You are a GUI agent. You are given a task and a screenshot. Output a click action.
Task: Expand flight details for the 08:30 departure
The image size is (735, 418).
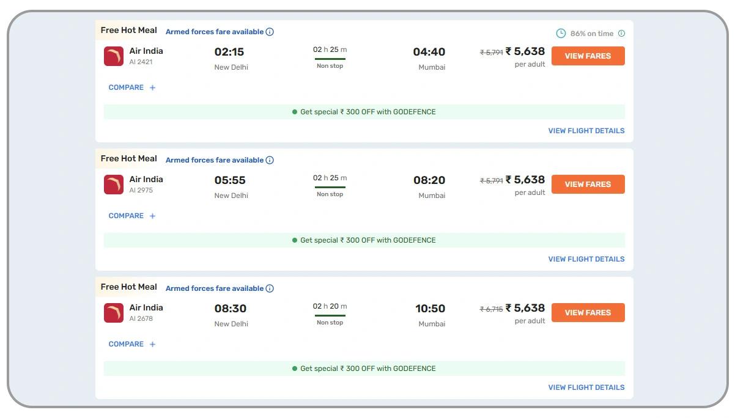tap(586, 387)
